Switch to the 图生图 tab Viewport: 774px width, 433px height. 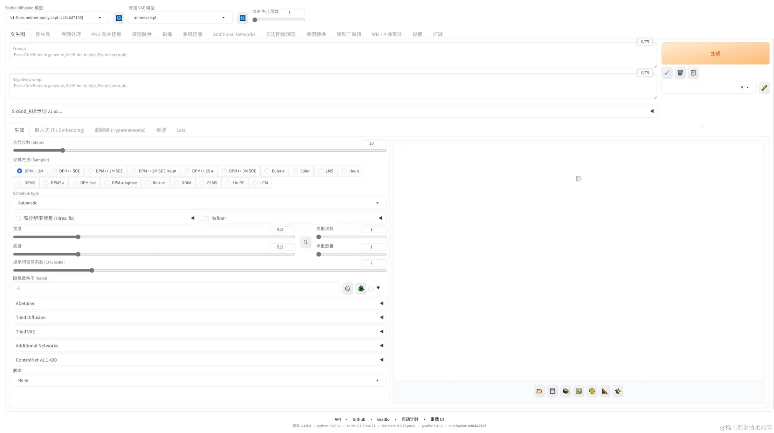[43, 34]
